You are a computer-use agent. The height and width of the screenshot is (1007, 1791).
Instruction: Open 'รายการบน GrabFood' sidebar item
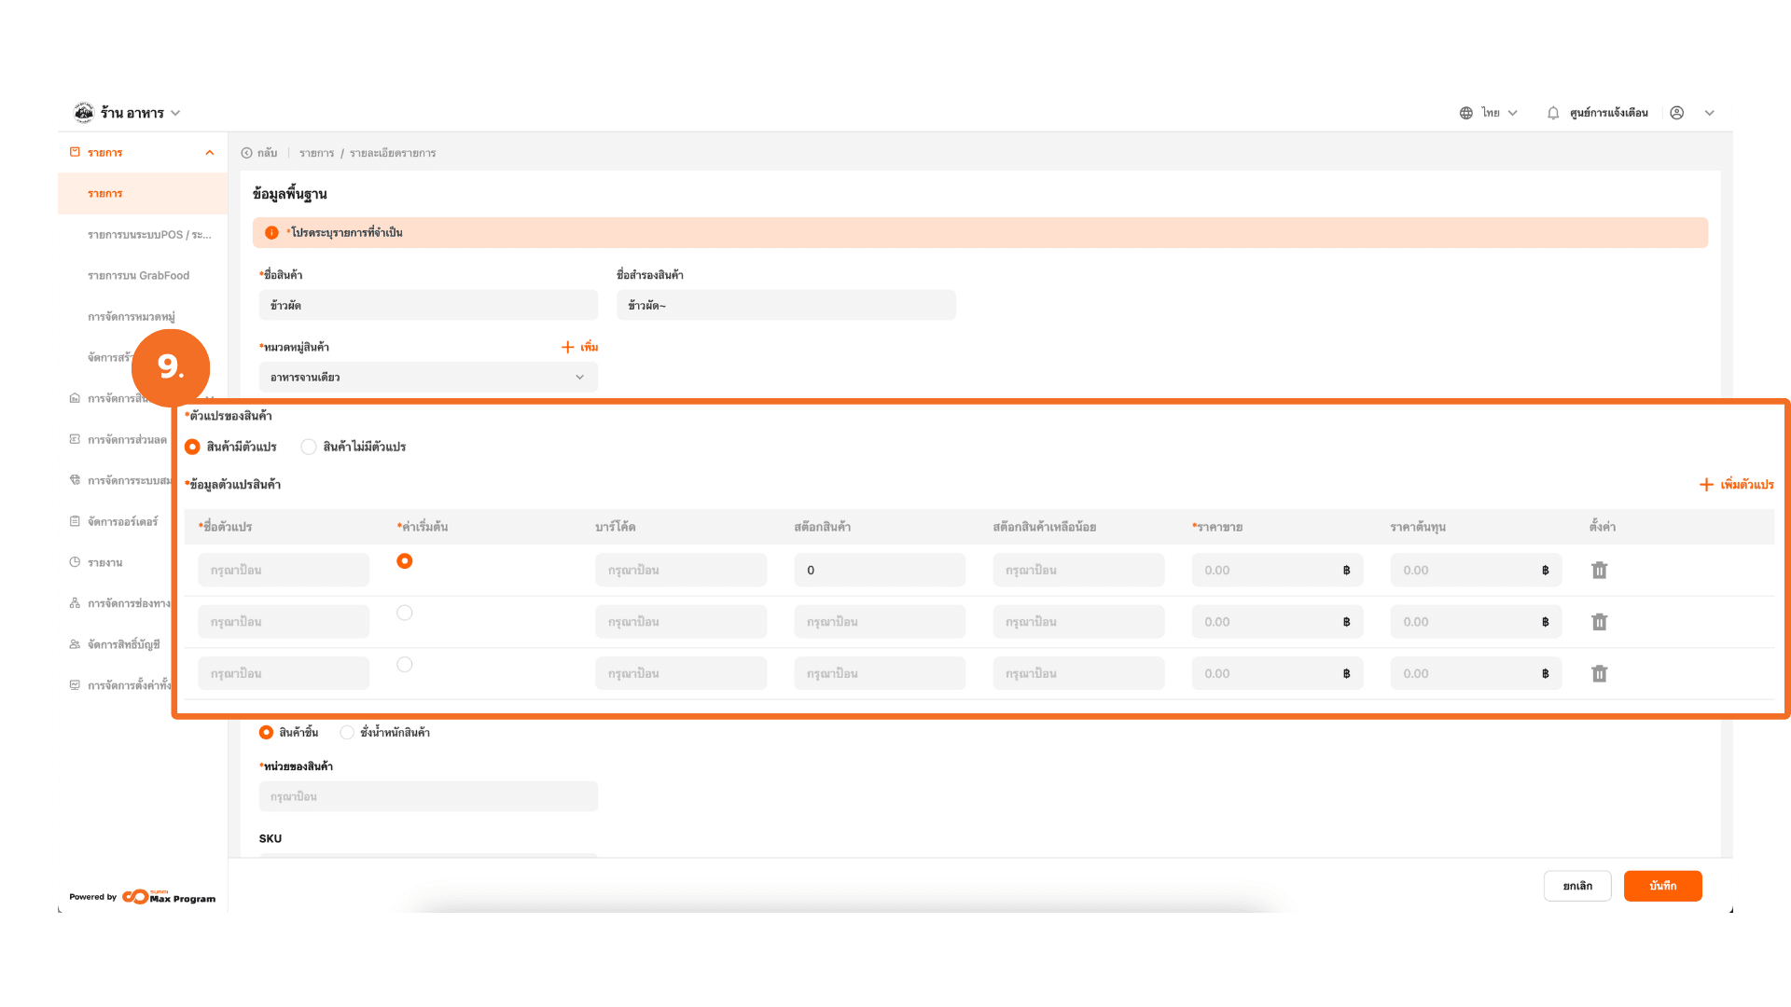coord(138,276)
